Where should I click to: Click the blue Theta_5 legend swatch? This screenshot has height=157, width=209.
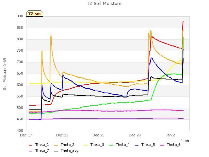[137, 145]
